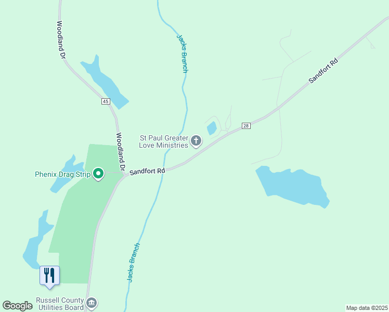Open the restaurant fork and knife marker
The width and height of the screenshot is (389, 312).
[49, 277]
